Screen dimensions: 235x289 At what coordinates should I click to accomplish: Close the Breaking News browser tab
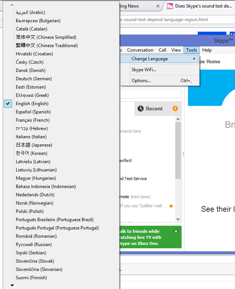tap(158, 6)
